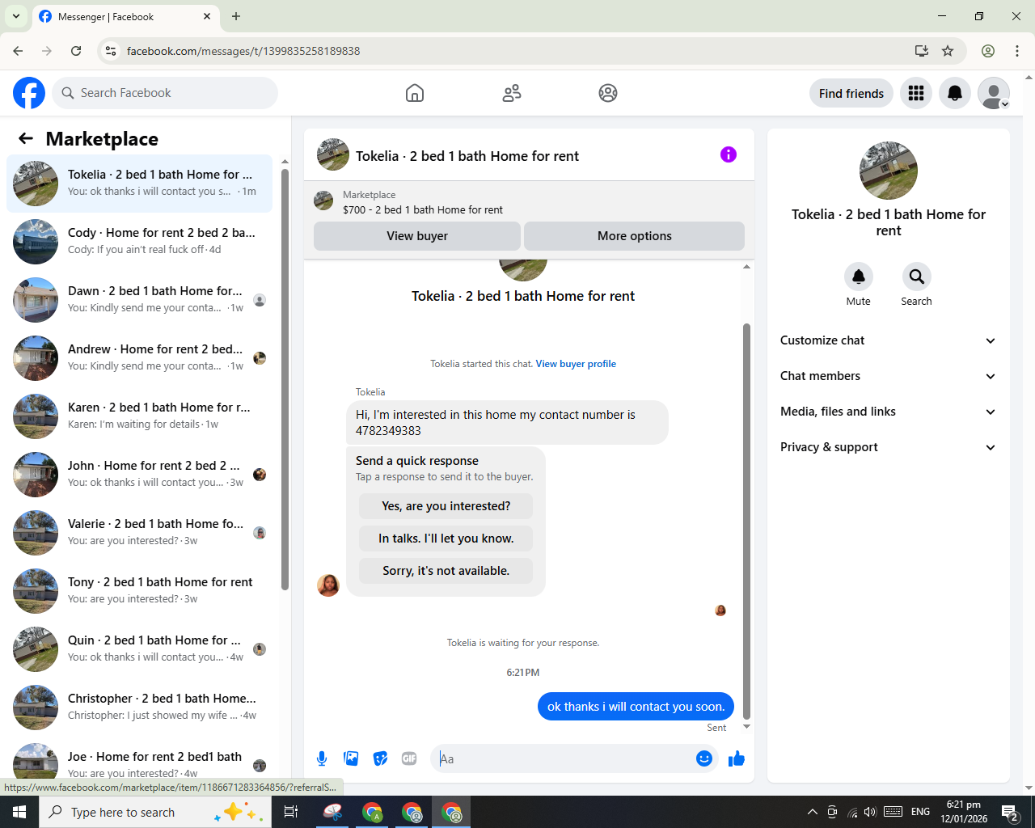
Task: Expand Customize chat section
Action: pyautogui.click(x=888, y=340)
